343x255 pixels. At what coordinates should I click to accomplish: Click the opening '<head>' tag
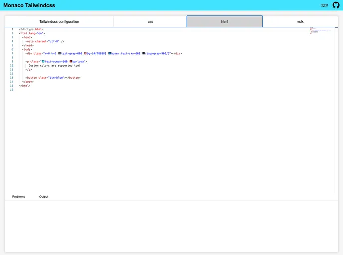point(27,37)
